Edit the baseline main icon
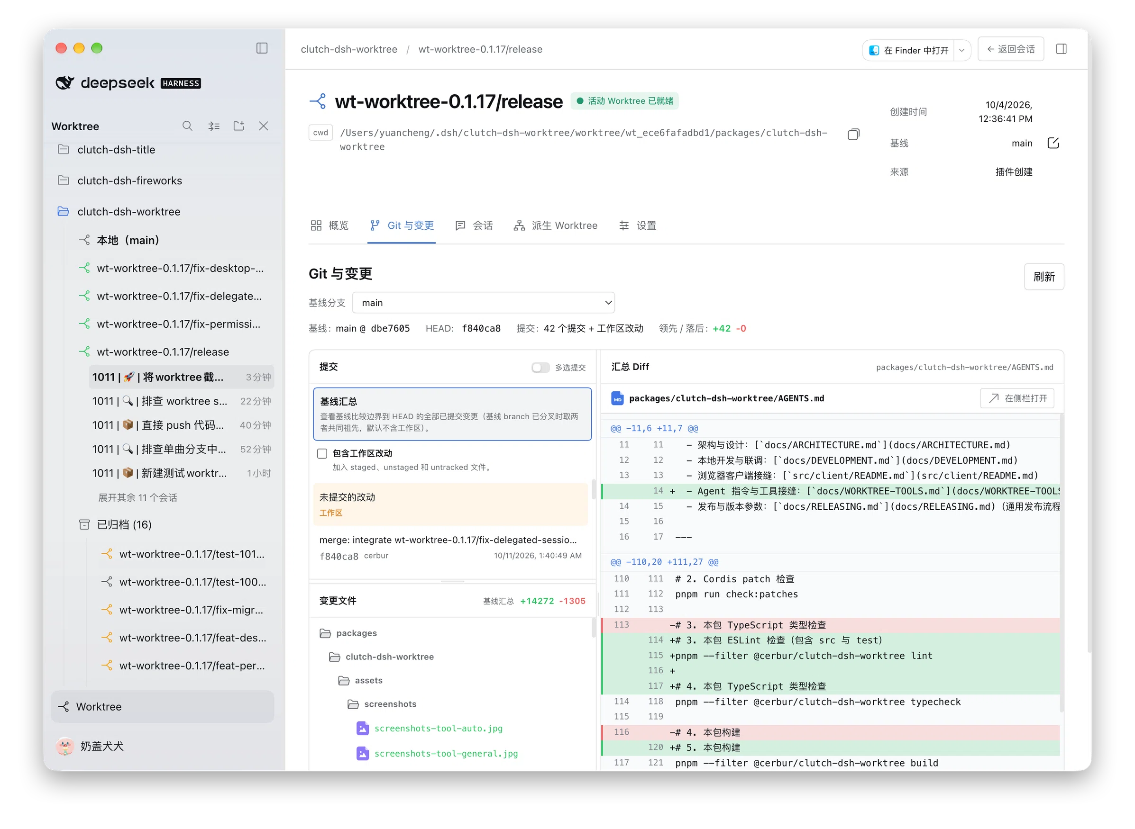The height and width of the screenshot is (829, 1135). point(1053,143)
